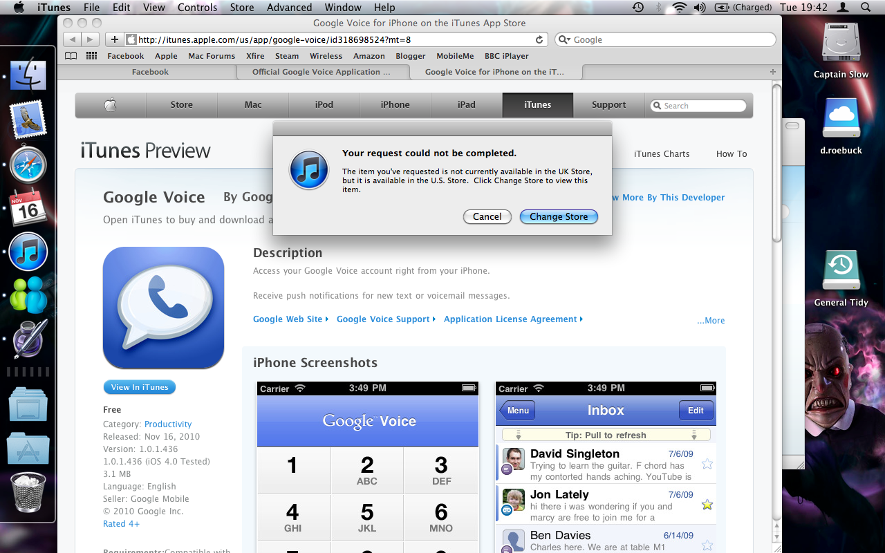Viewport: 885px width, 553px height.
Task: Open the MSN Messenger Dock icon
Action: 28,294
